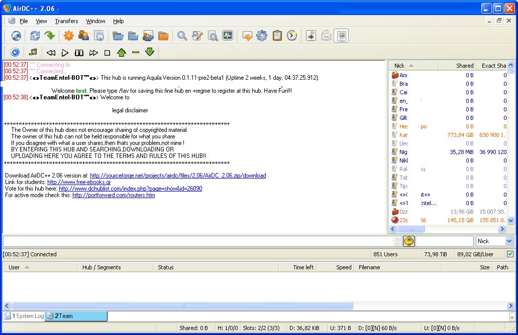The width and height of the screenshot is (518, 335).
Task: Click the "851 Users" status text
Action: coord(385,254)
